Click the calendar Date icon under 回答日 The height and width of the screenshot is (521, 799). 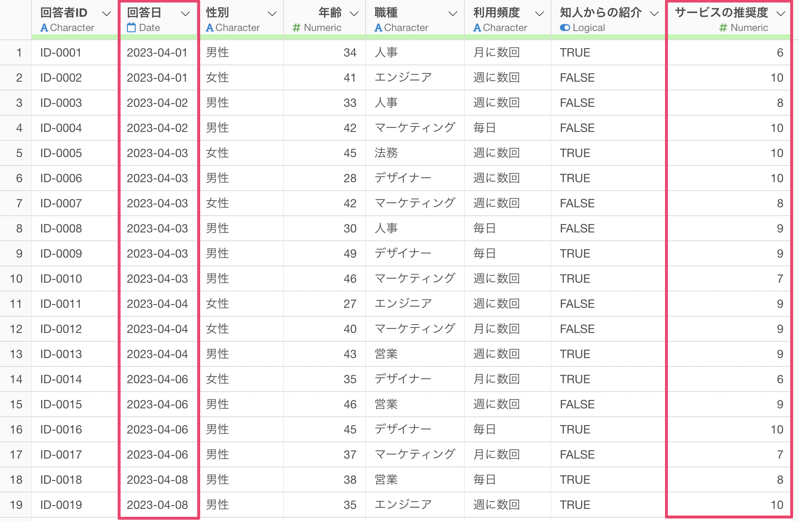[x=131, y=28]
